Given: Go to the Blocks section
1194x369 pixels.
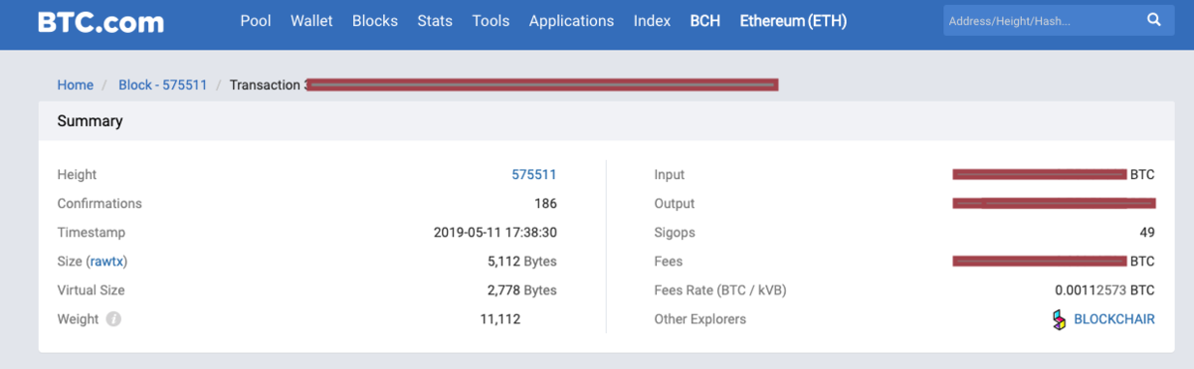Looking at the screenshot, I should 375,21.
